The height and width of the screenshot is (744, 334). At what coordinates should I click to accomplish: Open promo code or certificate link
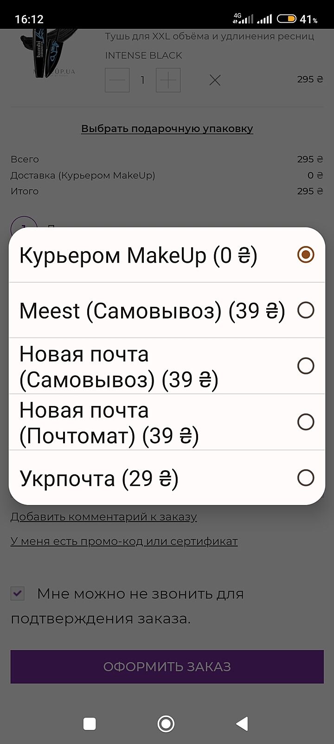click(x=124, y=541)
